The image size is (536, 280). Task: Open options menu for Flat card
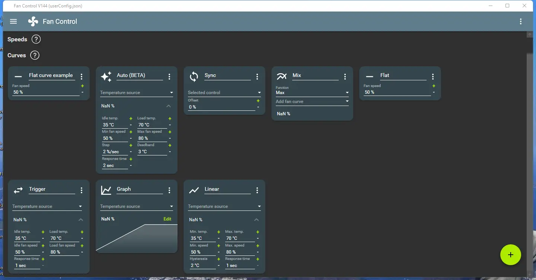click(x=433, y=77)
